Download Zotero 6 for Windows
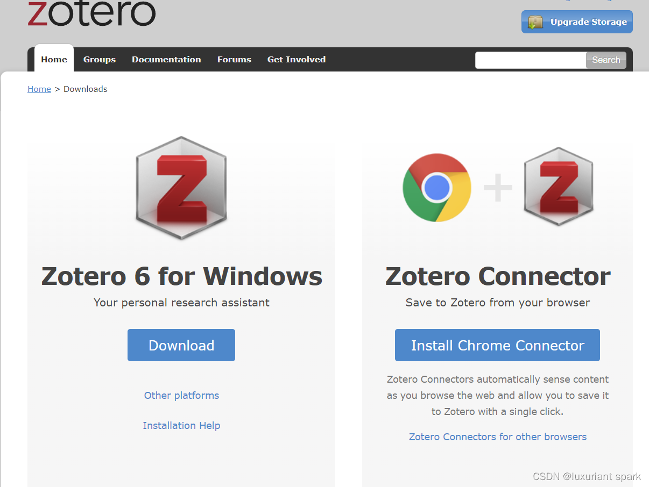The height and width of the screenshot is (487, 649). (181, 345)
